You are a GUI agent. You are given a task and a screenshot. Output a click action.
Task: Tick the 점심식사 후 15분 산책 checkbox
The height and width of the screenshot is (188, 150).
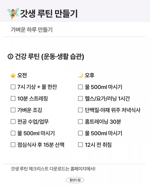pyautogui.click(x=13, y=145)
